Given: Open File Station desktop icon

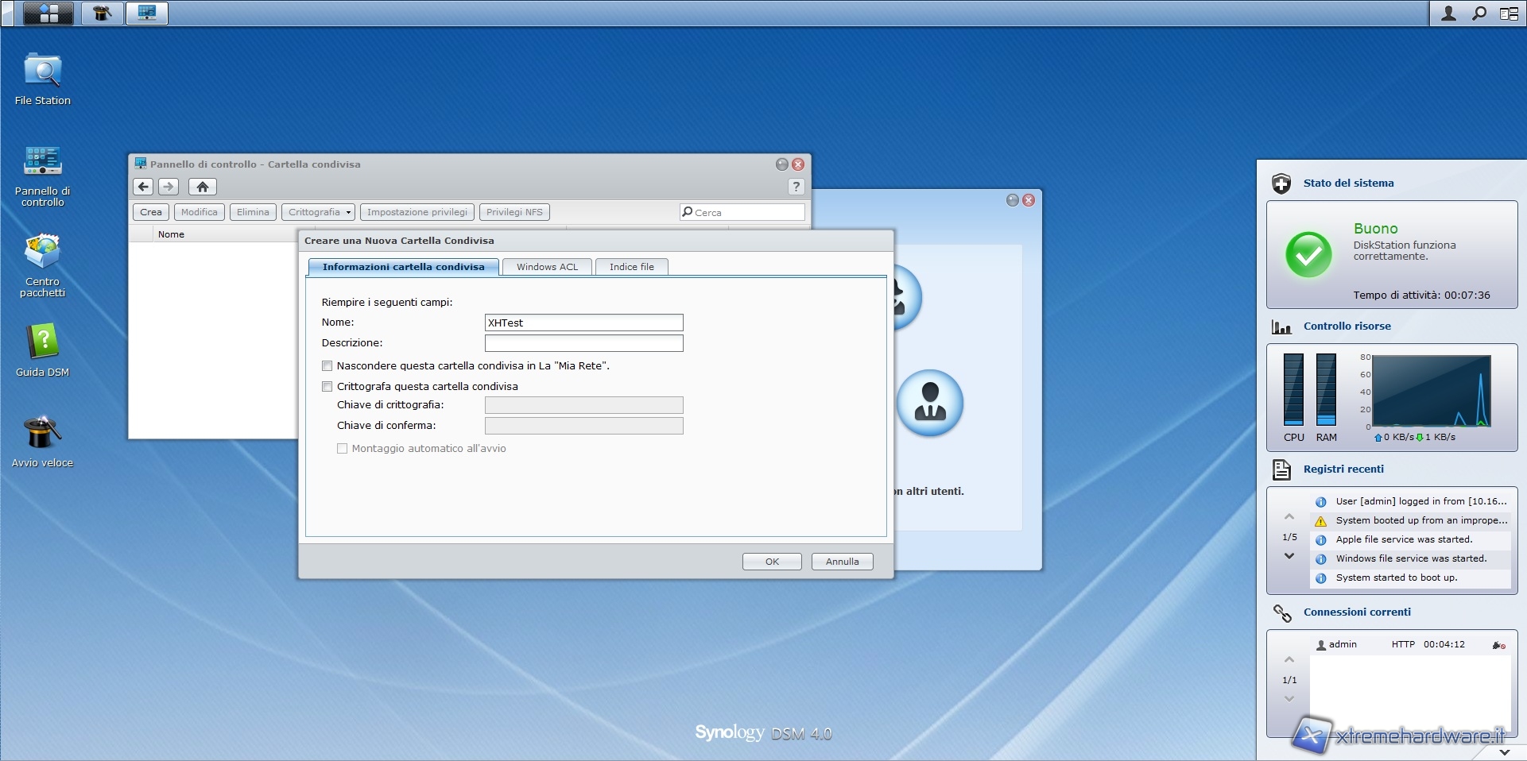Looking at the screenshot, I should (43, 73).
